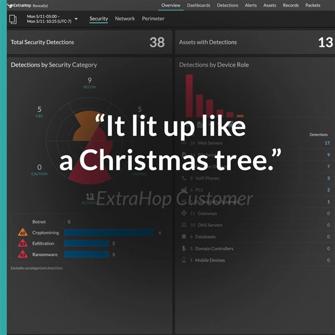Click the Total Security Detections count 38
This screenshot has width=335, height=335.
157,42
